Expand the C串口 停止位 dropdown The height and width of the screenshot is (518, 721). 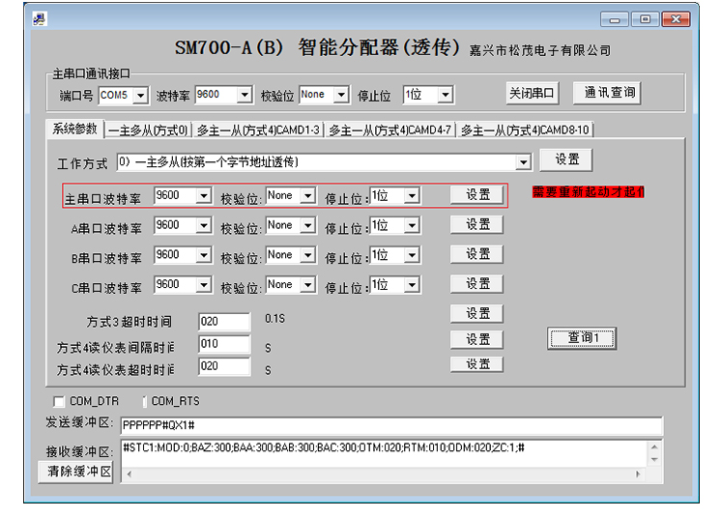point(412,285)
